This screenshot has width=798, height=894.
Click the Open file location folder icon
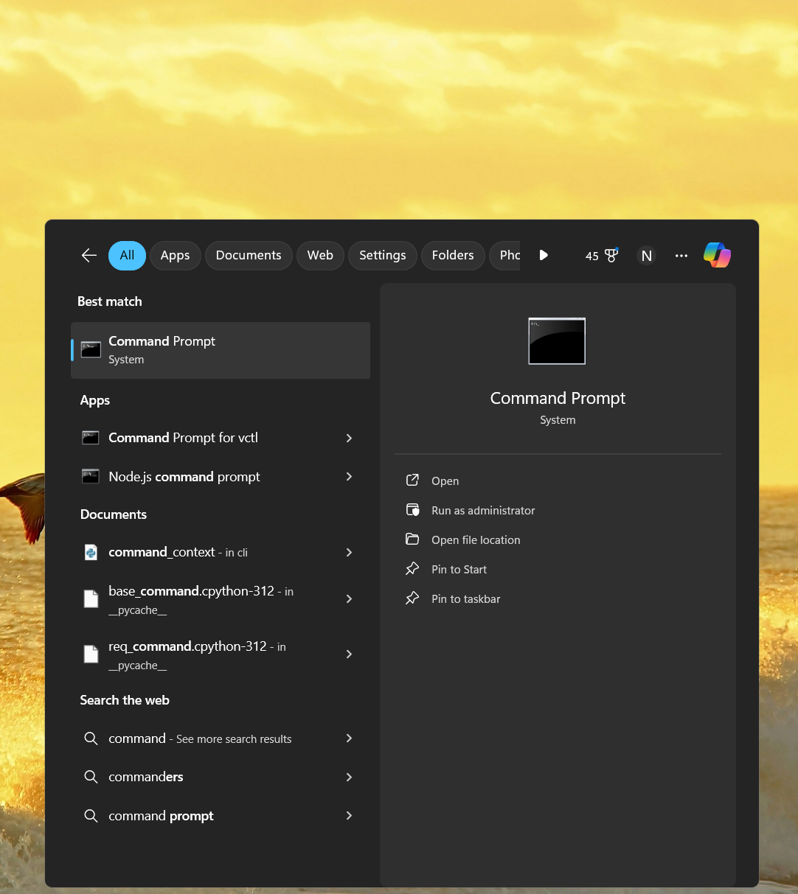pyautogui.click(x=413, y=539)
